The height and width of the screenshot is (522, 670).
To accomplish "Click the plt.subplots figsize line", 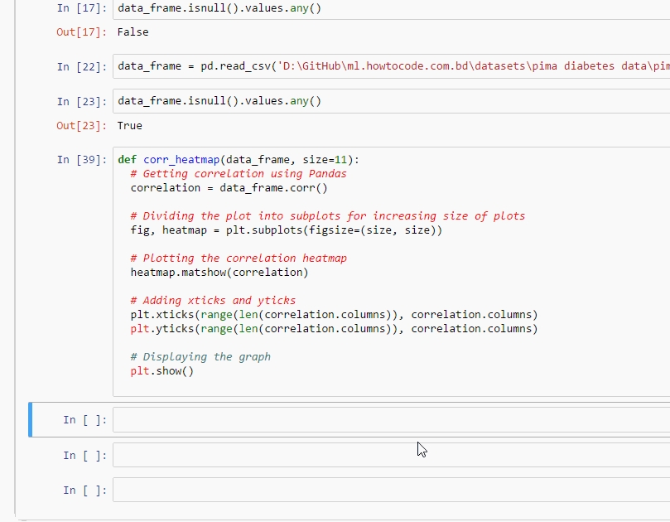I will [x=287, y=230].
